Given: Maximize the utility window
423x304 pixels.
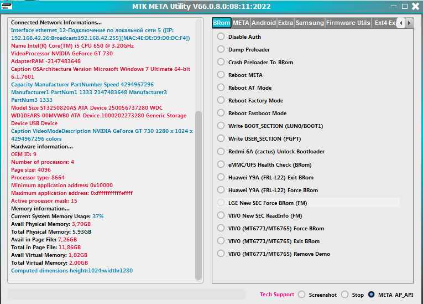Looking at the screenshot, I should [405, 7].
